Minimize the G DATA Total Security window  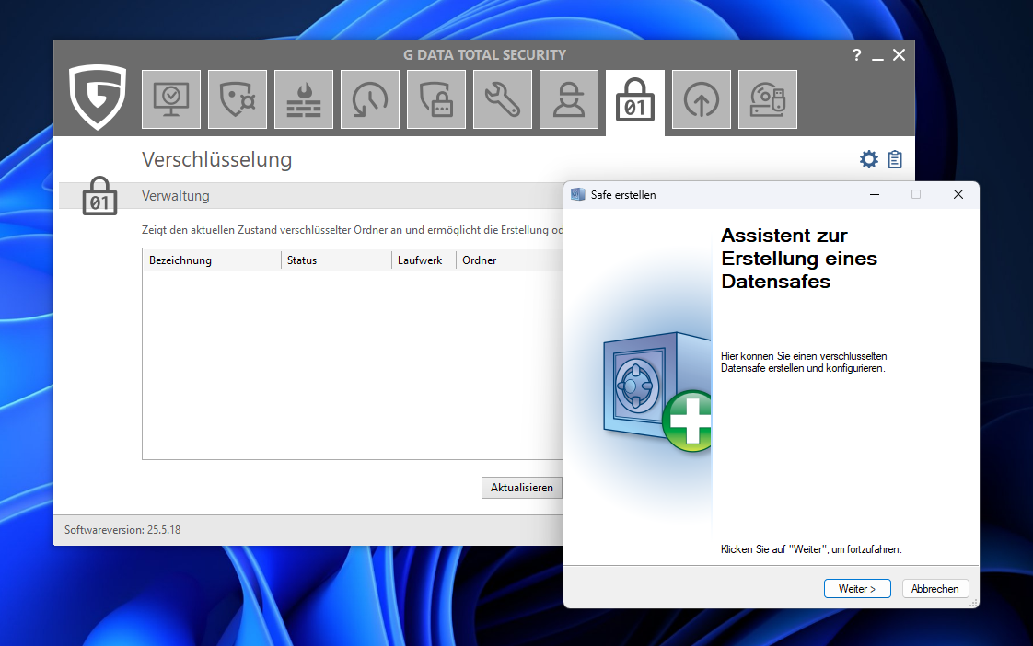coord(877,57)
